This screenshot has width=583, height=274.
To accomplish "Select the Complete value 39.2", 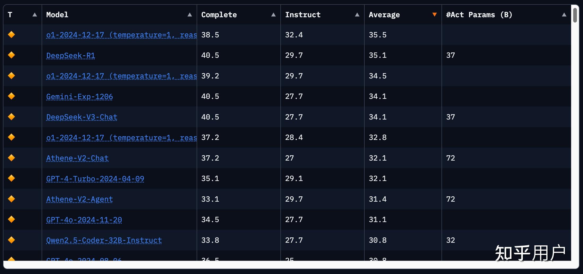I will pos(210,76).
